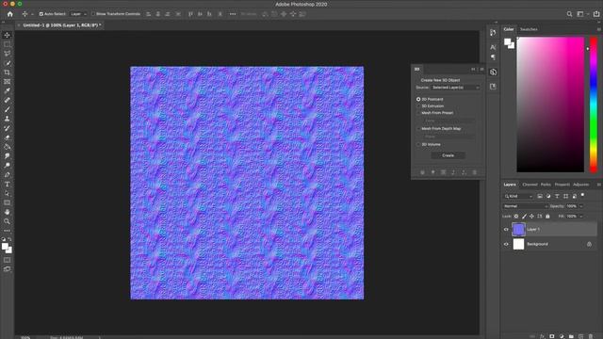Viewport: 603px width, 339px height.
Task: Filter layers by pixel layers icon
Action: tap(540, 196)
